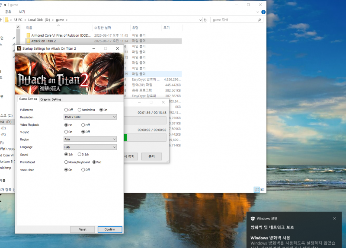
Task: Open the 공유 ribbon tab
Action: pyautogui.click(x=8, y=12)
